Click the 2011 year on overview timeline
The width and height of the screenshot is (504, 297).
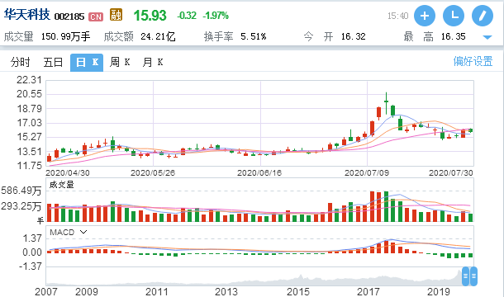coord(156,292)
